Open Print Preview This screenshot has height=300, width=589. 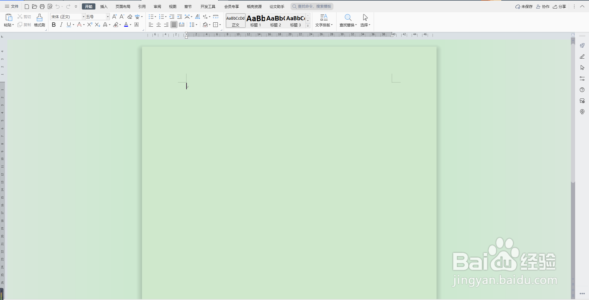tap(50, 6)
